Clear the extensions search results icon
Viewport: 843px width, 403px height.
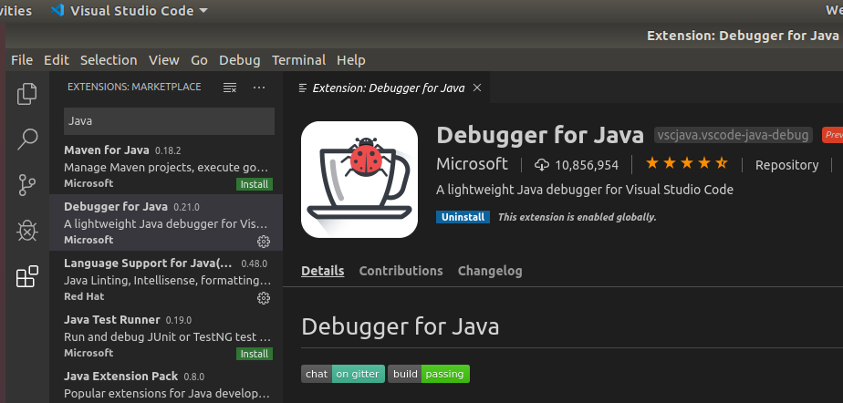(230, 87)
